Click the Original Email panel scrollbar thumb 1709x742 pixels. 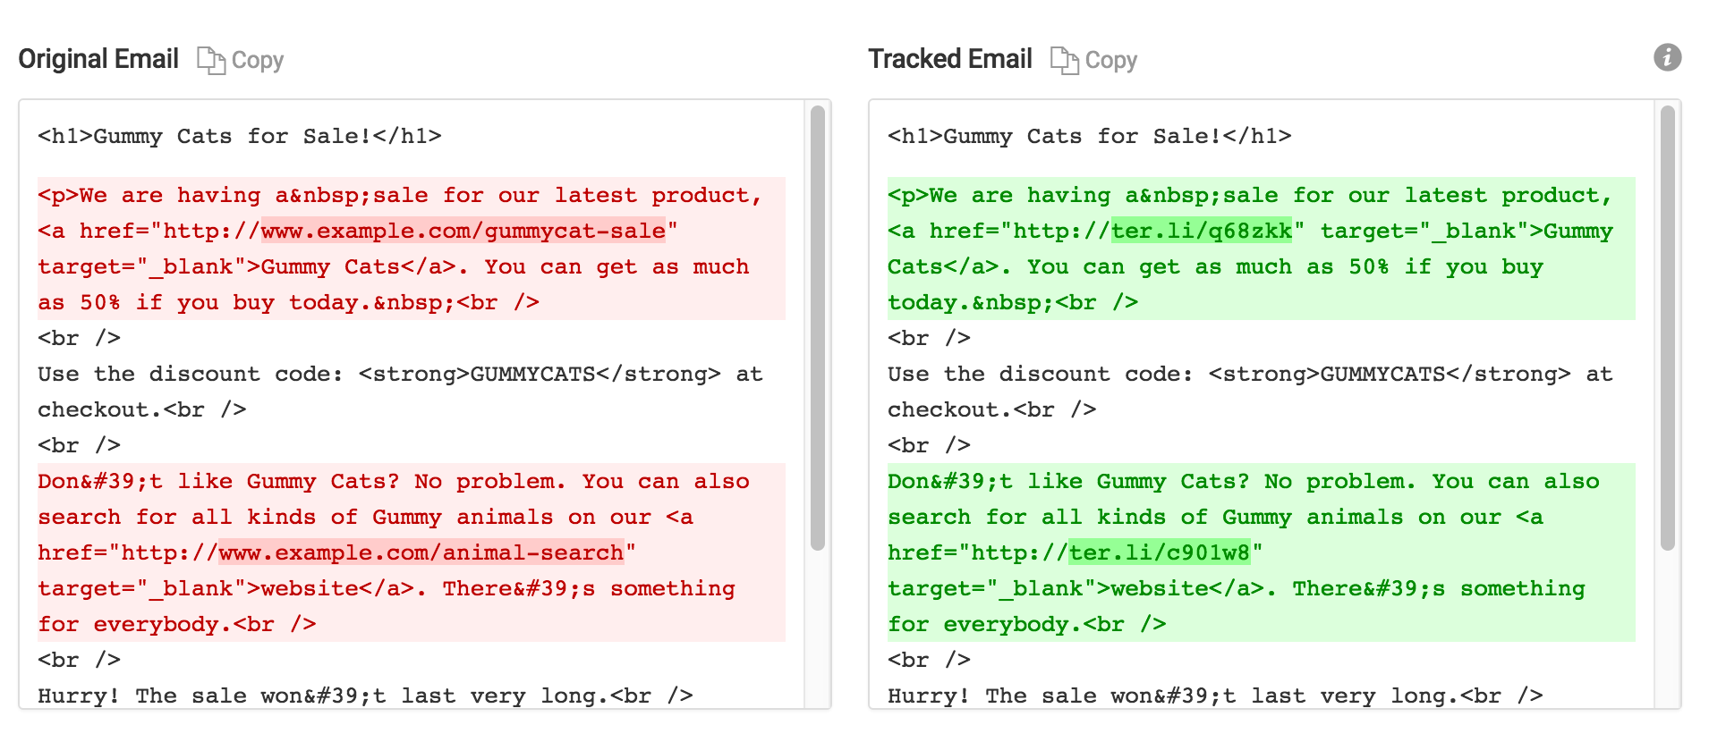817,328
